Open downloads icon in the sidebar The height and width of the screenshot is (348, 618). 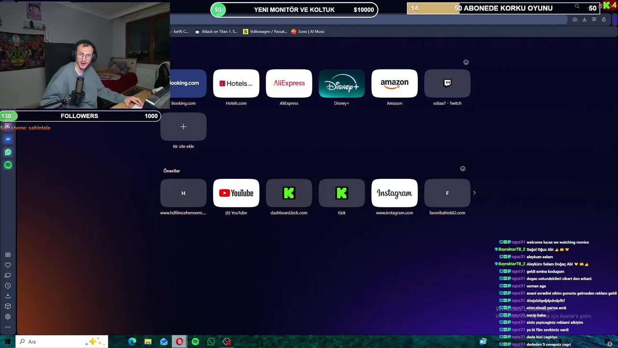pyautogui.click(x=8, y=296)
